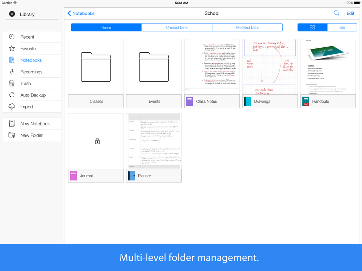Open the Drawings page thumbnail
This screenshot has height=271, width=362.
(270, 67)
